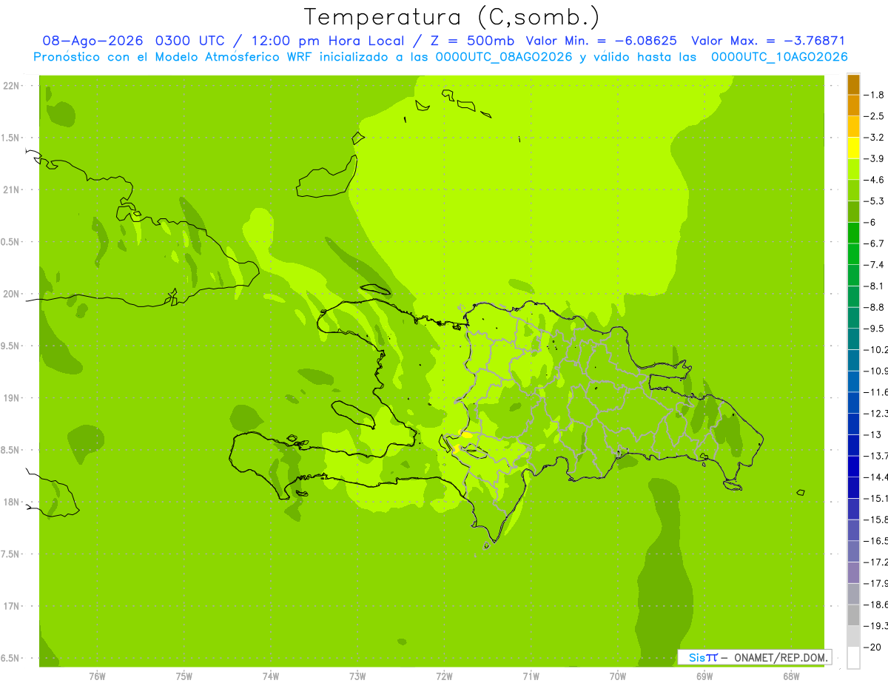
Task: Click the '-2.5' colorbar value
Action: point(874,116)
